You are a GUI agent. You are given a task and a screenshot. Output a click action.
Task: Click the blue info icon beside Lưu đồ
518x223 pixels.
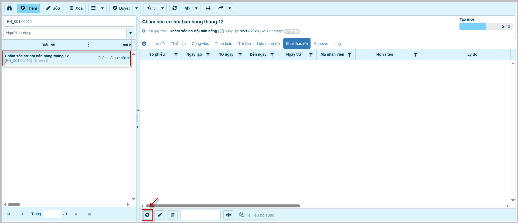pos(144,44)
